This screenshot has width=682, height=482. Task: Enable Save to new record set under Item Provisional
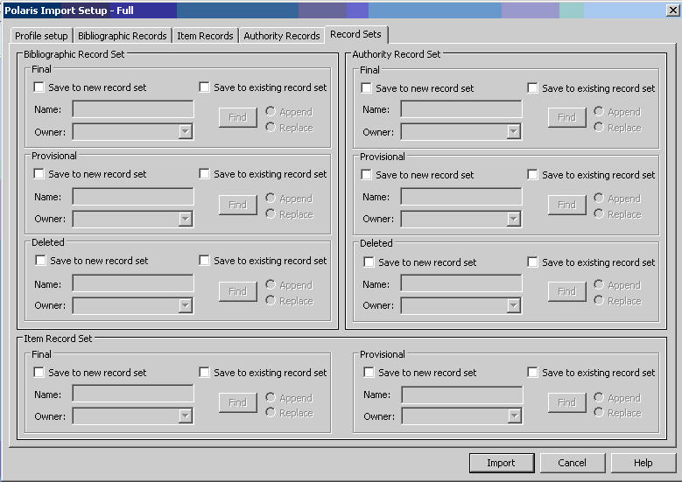click(369, 372)
